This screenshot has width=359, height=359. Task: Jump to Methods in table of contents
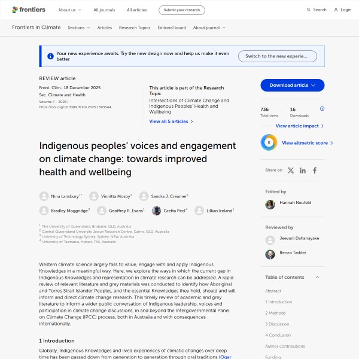coord(275,313)
